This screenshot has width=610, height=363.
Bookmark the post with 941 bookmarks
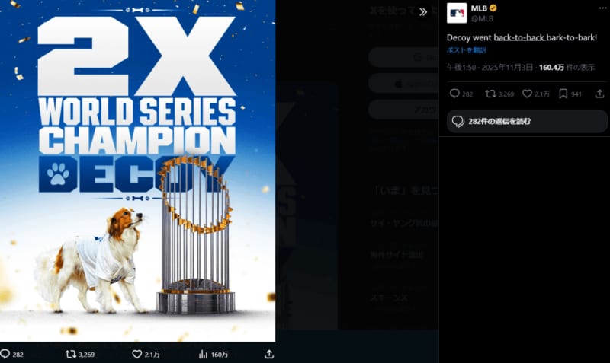(x=563, y=94)
